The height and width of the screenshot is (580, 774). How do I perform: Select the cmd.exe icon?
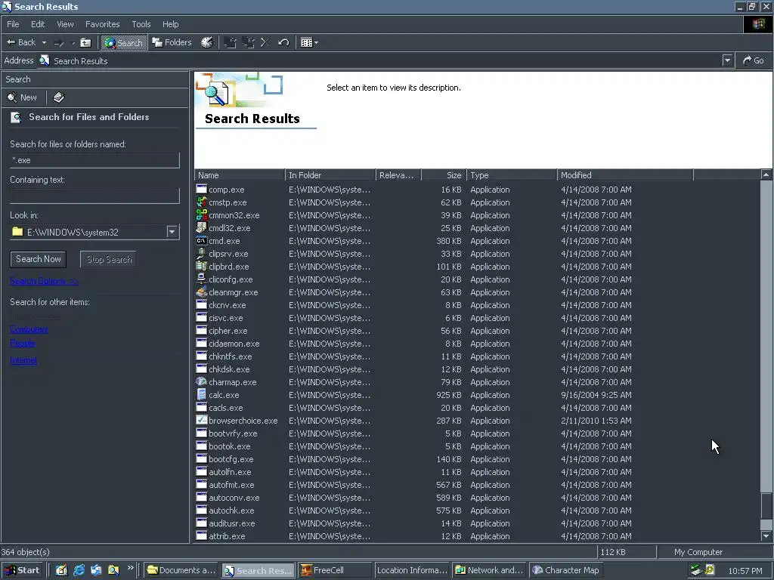coord(201,241)
